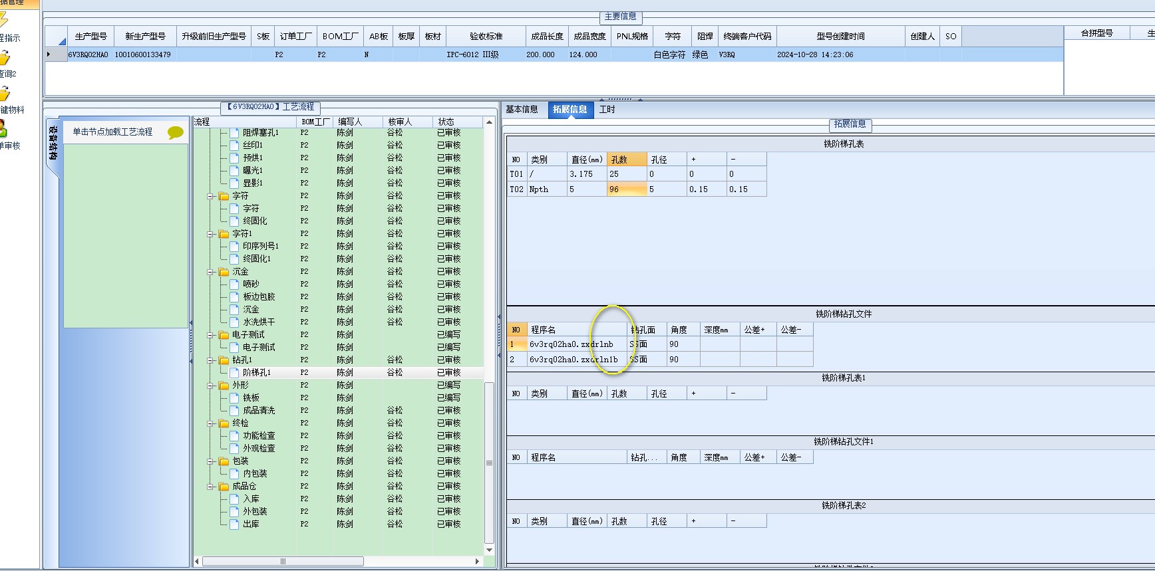The height and width of the screenshot is (571, 1155).
Task: Select the 阶梯孔1 tree row
Action: [339, 373]
